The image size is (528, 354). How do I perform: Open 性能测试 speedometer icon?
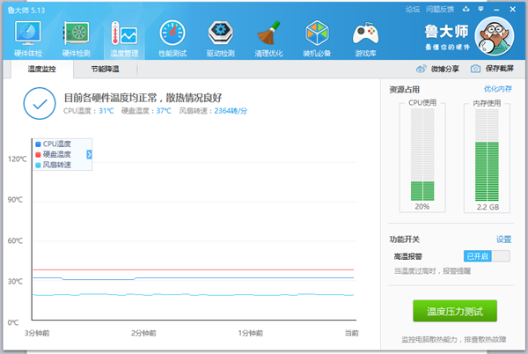172,33
